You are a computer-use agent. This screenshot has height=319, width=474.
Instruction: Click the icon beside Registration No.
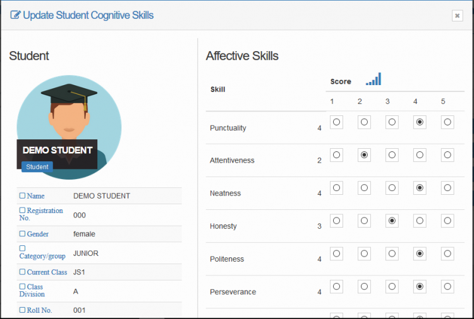(23, 211)
